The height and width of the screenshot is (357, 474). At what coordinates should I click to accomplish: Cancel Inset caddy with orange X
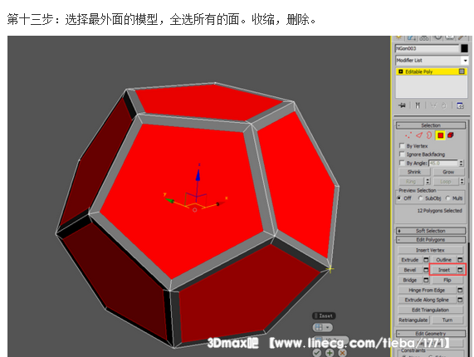point(342,353)
